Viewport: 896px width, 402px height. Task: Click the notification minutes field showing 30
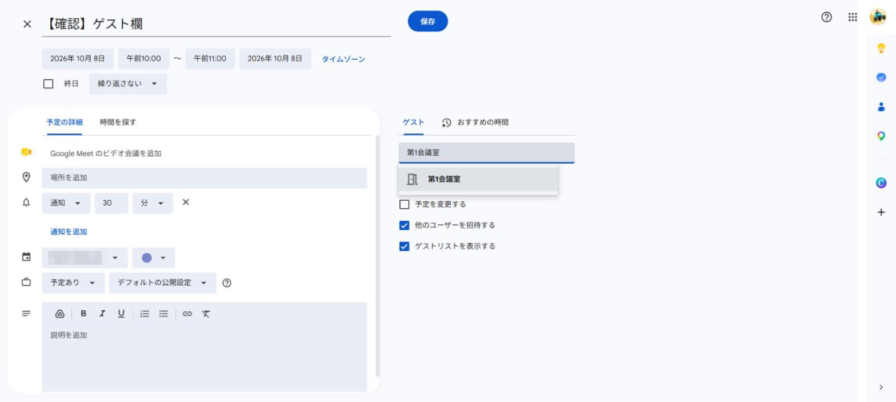[x=111, y=203]
